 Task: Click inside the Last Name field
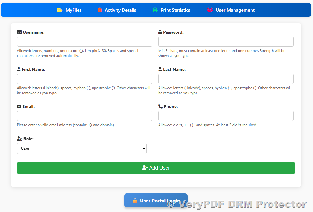click(x=226, y=79)
